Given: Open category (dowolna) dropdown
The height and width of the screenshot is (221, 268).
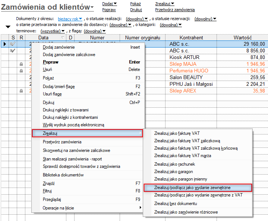Looking at the screenshot, I should point(171,25).
